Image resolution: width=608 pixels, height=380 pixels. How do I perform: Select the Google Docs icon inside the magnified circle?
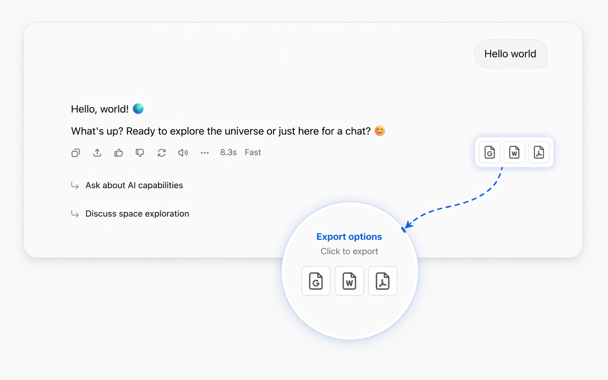pyautogui.click(x=316, y=281)
